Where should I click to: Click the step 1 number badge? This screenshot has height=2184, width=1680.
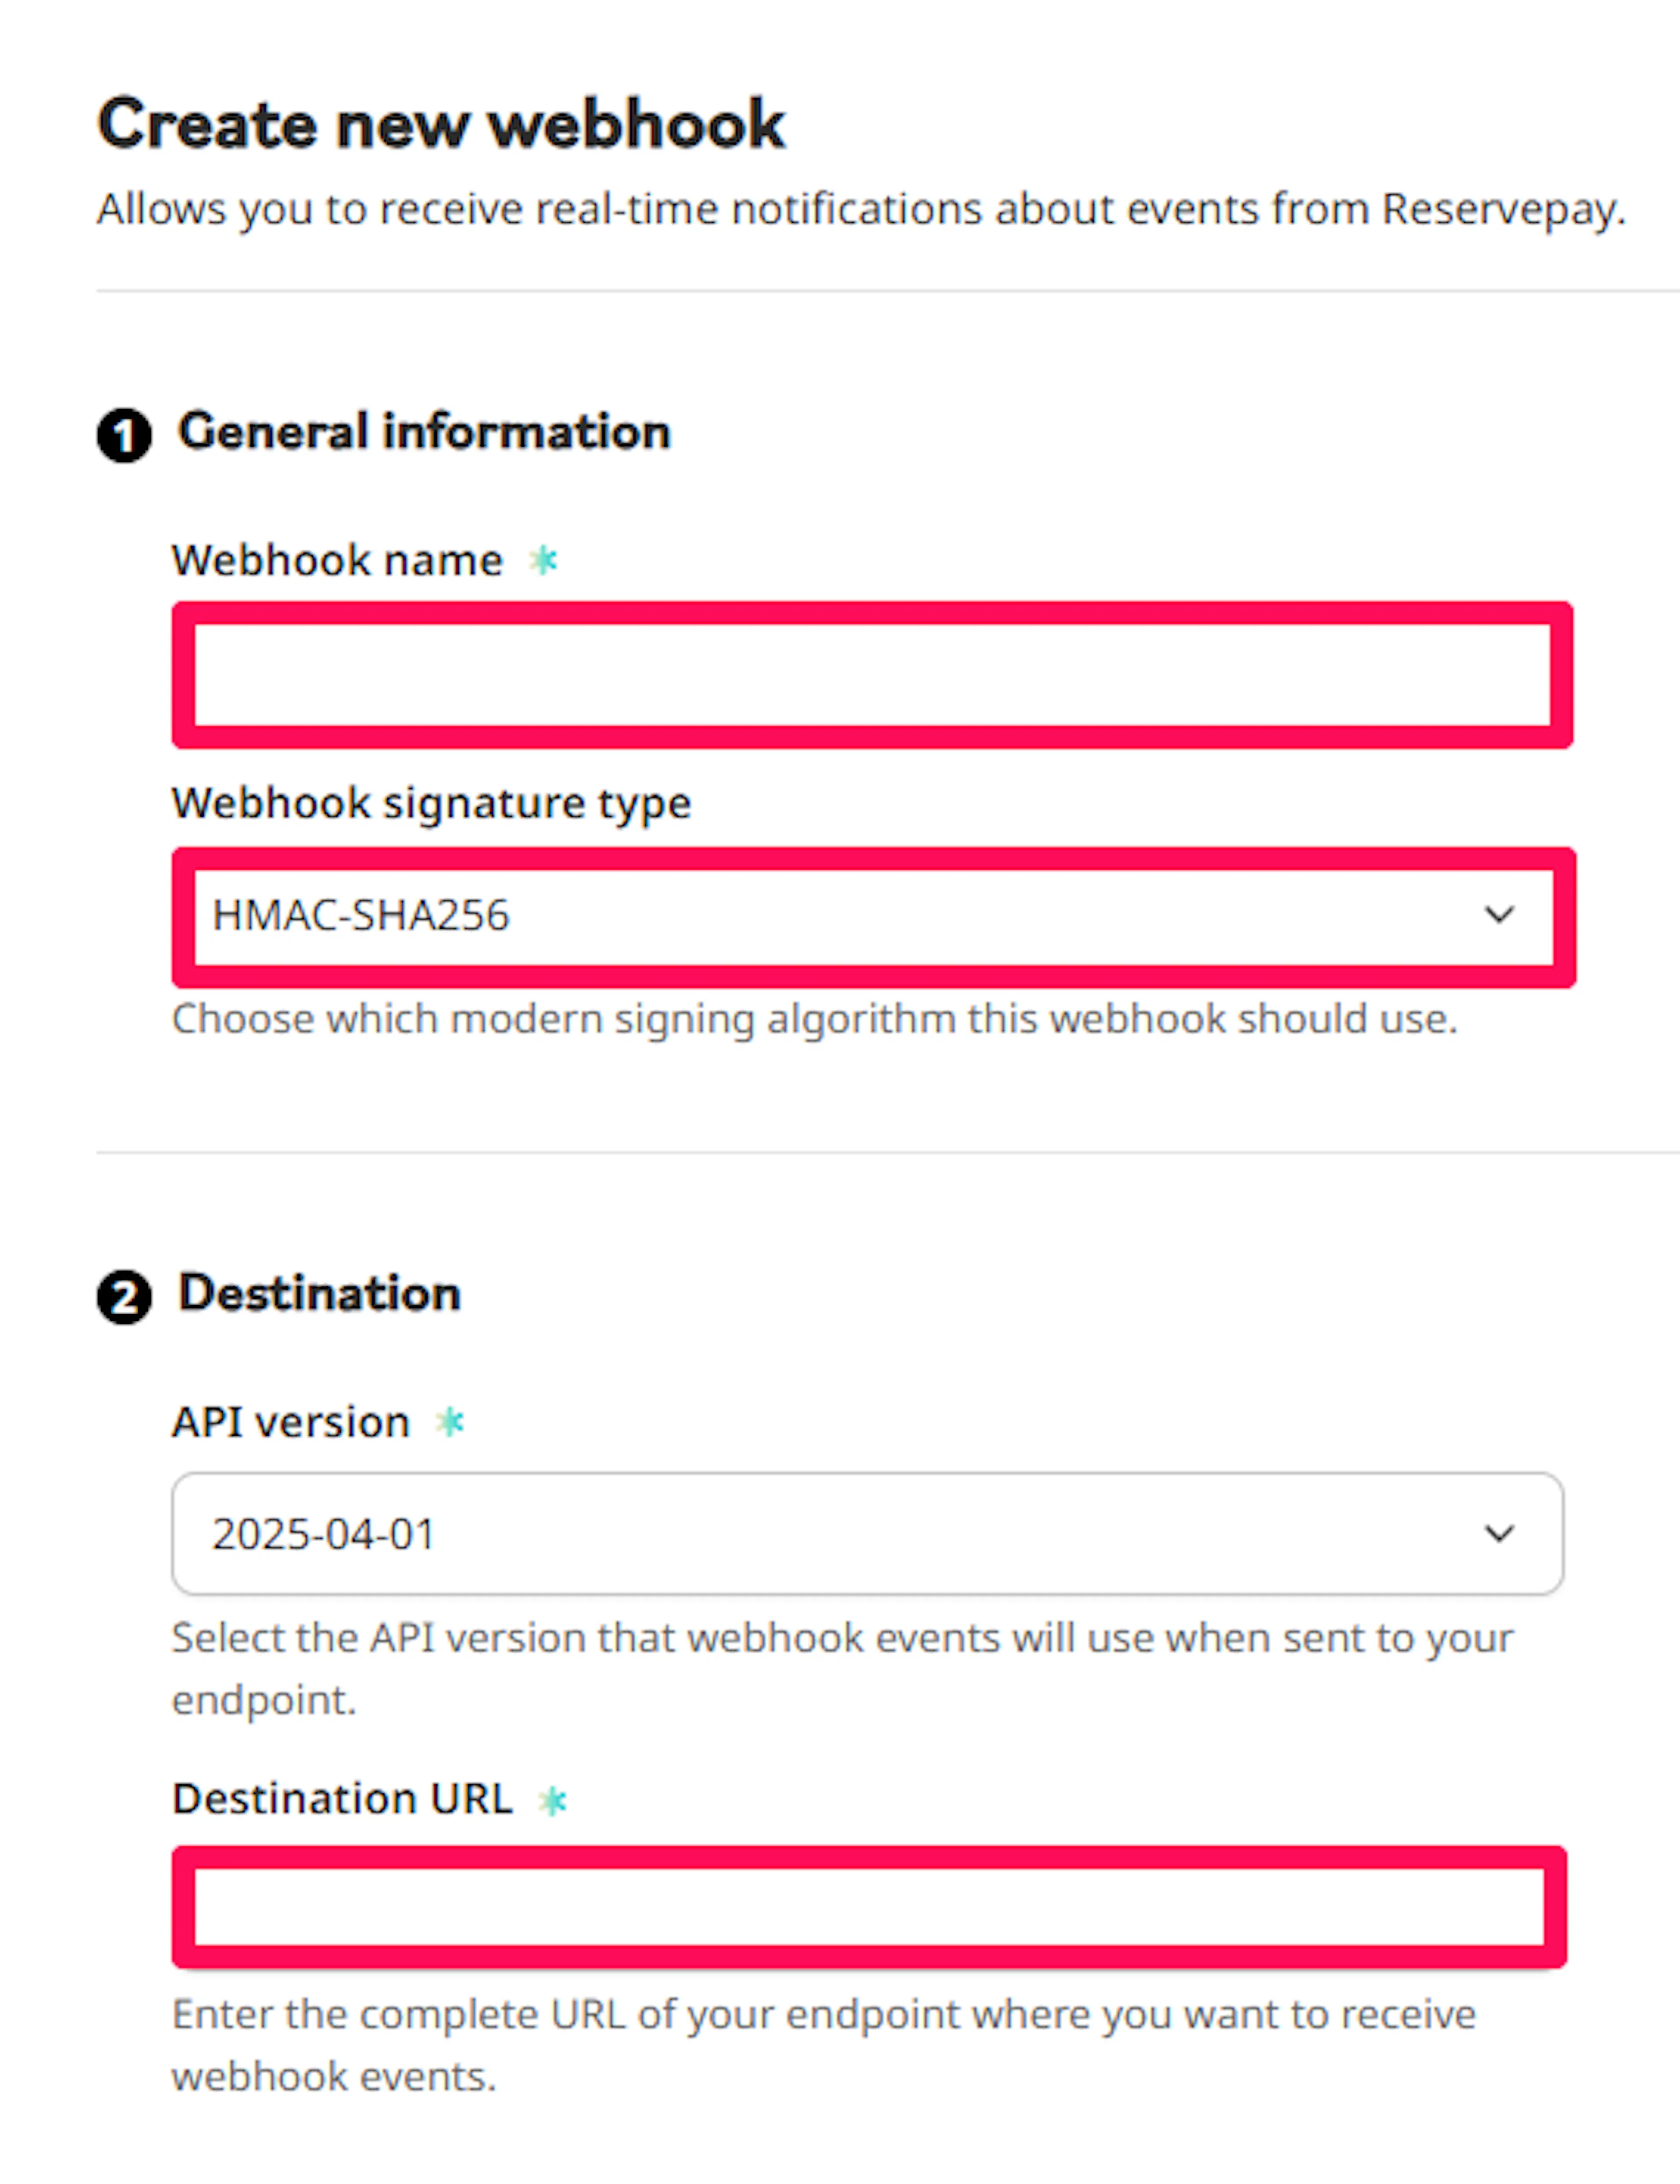[124, 436]
